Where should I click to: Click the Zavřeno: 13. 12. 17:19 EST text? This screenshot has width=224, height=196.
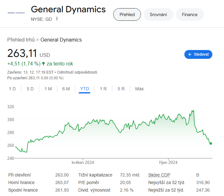click(30, 72)
